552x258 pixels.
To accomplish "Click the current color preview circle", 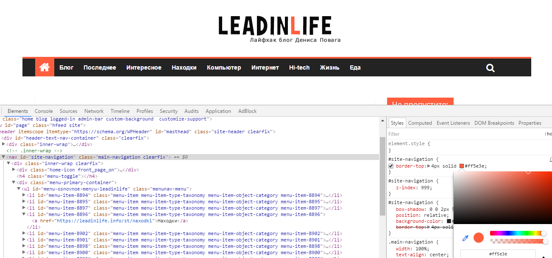I will (479, 238).
